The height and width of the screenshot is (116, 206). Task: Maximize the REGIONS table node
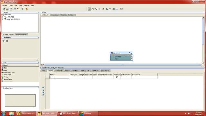coord(129,53)
